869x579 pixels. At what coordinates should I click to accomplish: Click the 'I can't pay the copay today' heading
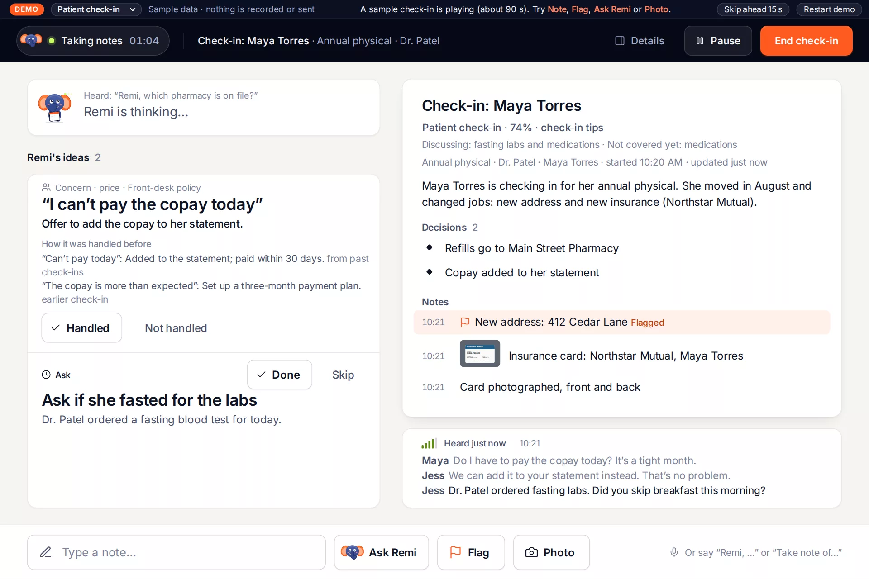pos(152,204)
